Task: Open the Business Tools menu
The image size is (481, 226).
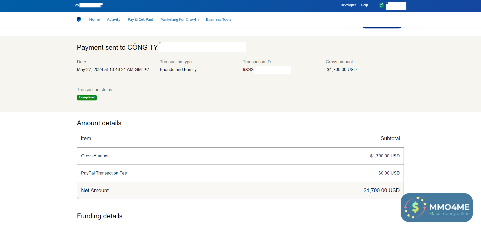Action: [218, 19]
